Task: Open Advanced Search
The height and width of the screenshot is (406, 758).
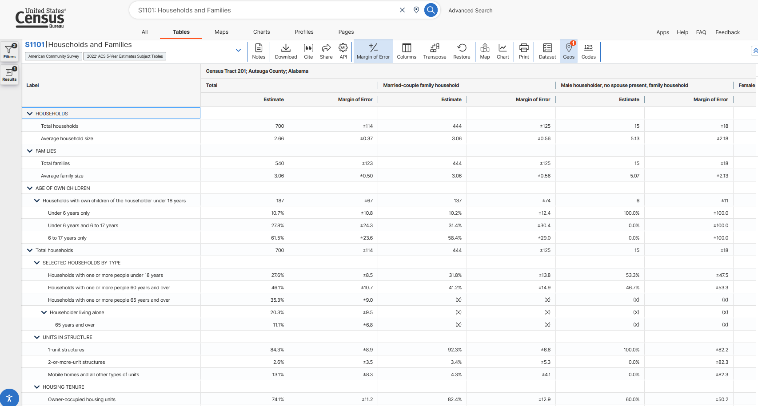Action: [x=470, y=10]
